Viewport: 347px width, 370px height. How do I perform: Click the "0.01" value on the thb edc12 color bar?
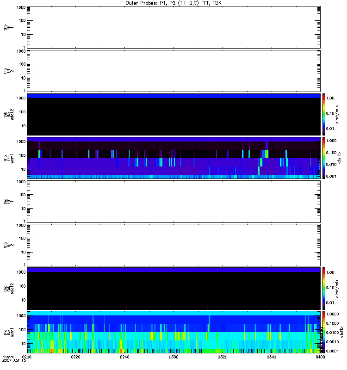(x=330, y=129)
